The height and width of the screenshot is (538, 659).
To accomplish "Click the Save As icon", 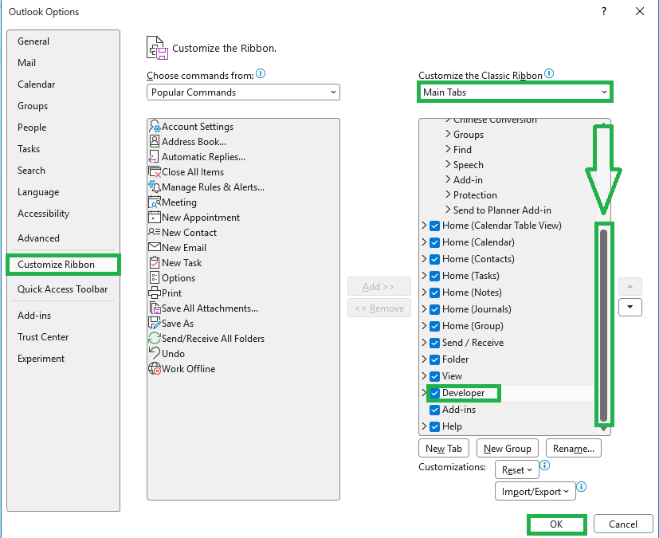I will coord(155,323).
